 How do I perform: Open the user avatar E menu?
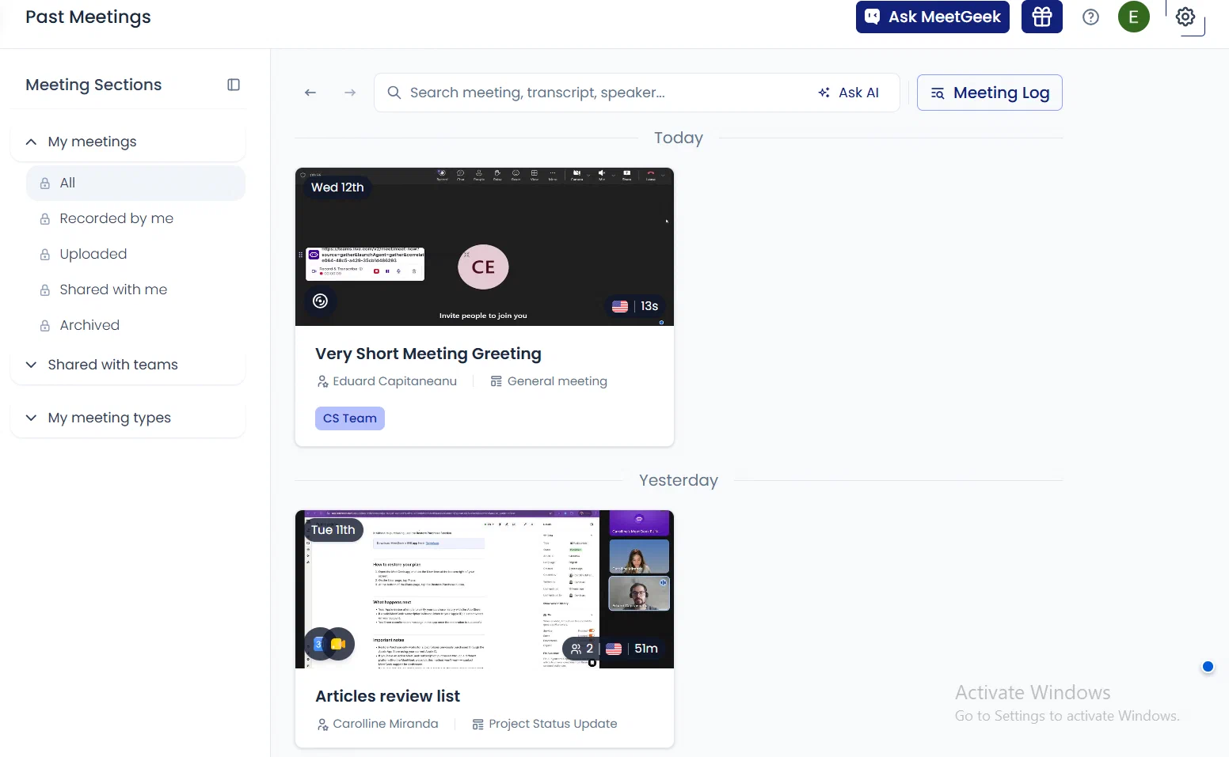coord(1133,17)
